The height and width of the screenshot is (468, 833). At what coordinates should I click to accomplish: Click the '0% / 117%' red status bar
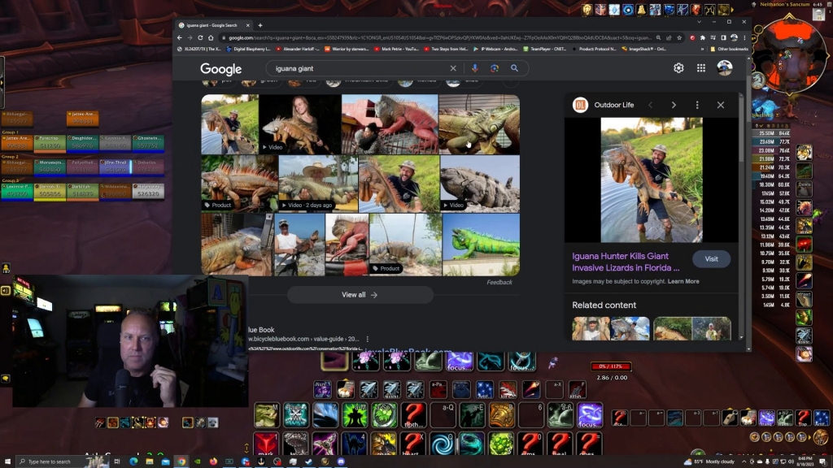pyautogui.click(x=611, y=366)
